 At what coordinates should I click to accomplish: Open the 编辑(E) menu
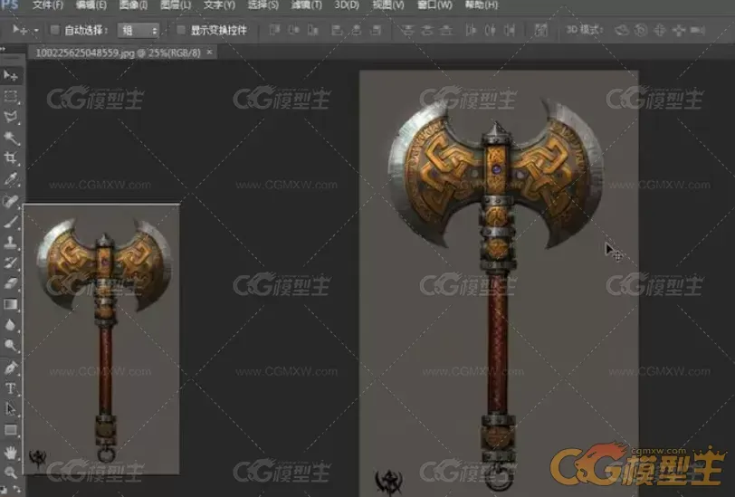click(91, 5)
